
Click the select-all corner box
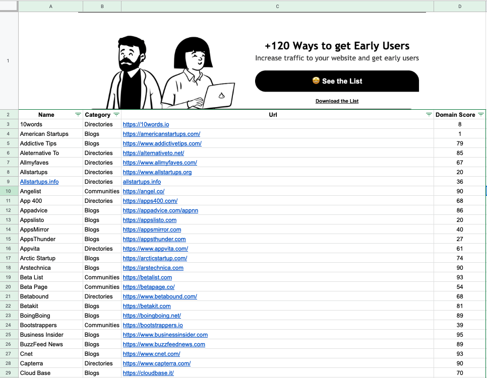pos(9,6)
